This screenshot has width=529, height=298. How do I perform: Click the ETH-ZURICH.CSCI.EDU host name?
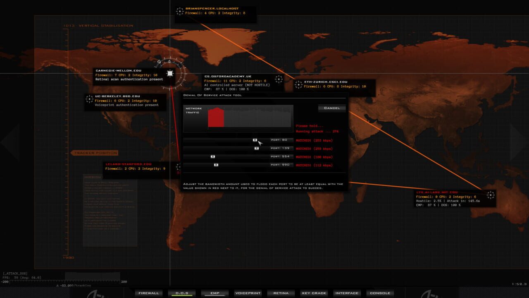tap(326, 82)
